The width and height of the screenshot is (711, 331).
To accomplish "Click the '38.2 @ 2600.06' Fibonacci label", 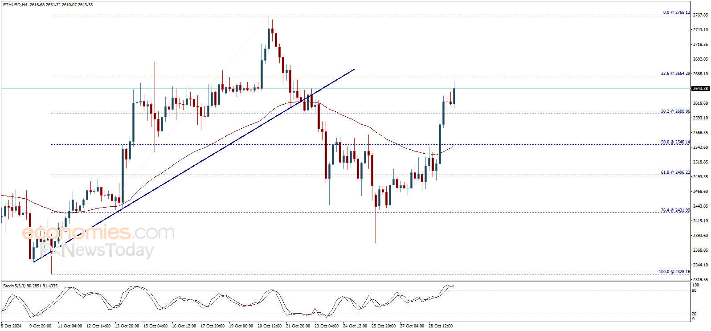I will pos(675,111).
